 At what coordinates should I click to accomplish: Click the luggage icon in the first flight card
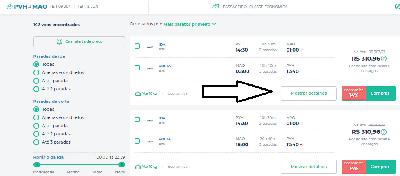pos(138,93)
